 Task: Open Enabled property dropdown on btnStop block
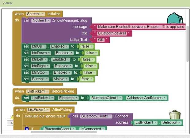tap(62, 73)
